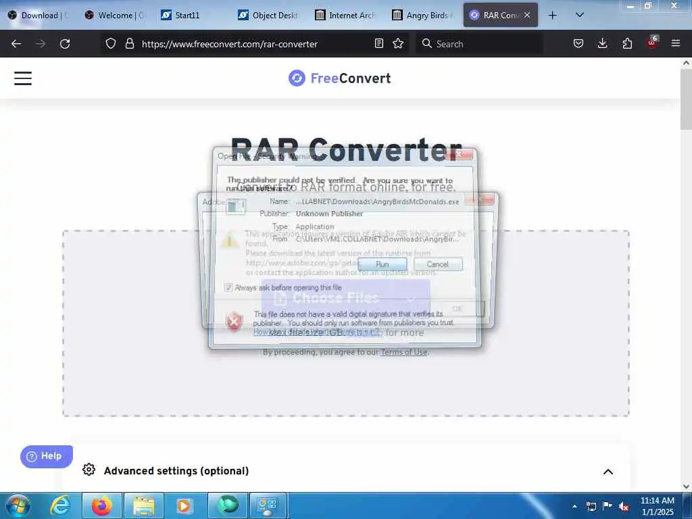Switch to the Angry Birds tab
This screenshot has width=692, height=519.
point(423,16)
